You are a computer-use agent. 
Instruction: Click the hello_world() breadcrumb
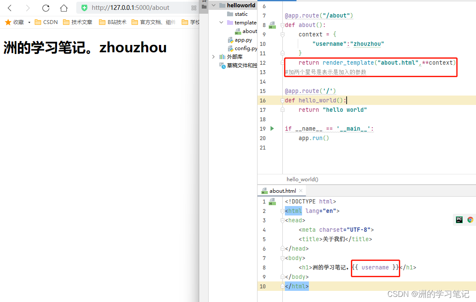tap(302, 179)
